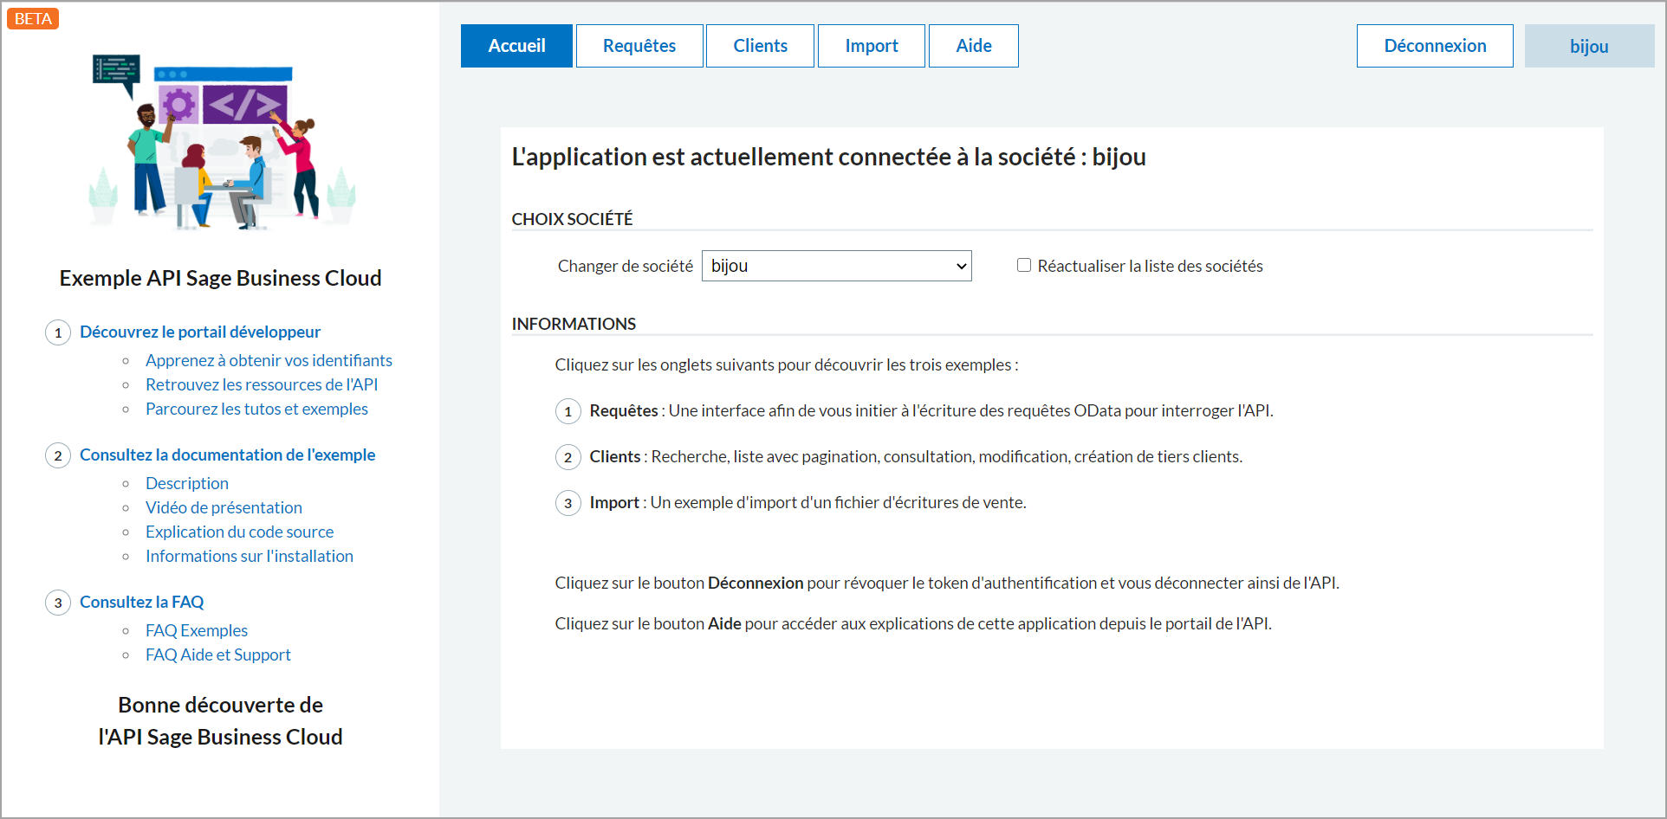Enable Réactualiser la liste des sociétés checkbox
Screen dimensions: 1667x819
1024,265
